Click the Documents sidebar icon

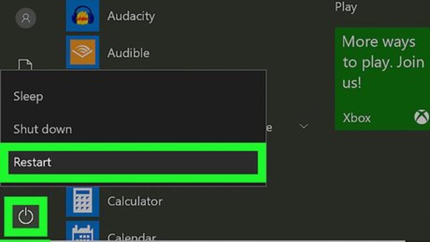[x=26, y=65]
